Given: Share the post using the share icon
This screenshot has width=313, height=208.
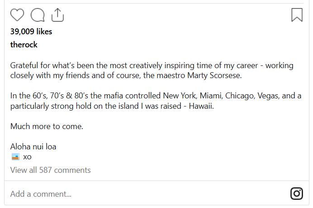Looking at the screenshot, I should coord(57,15).
